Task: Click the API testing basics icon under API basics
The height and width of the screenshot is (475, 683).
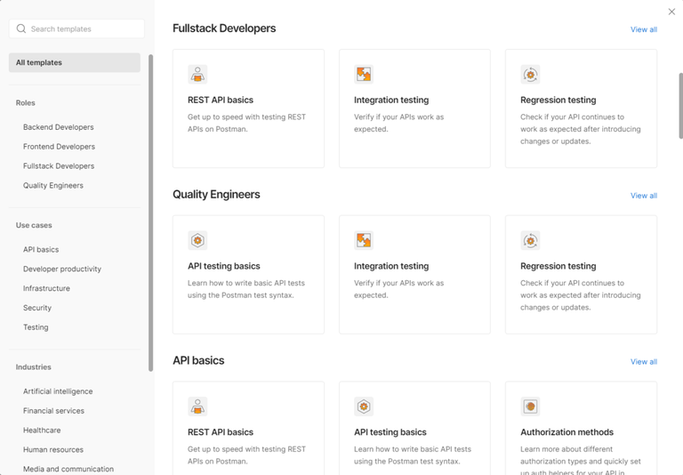Action: [x=364, y=407]
